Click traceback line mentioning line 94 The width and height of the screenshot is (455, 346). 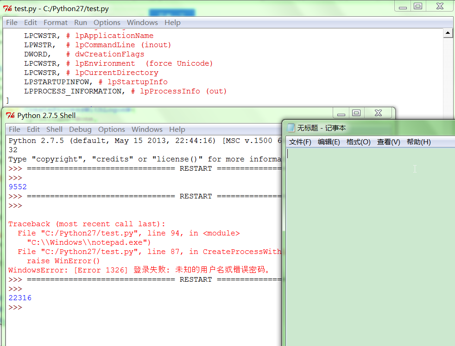pyautogui.click(x=129, y=233)
